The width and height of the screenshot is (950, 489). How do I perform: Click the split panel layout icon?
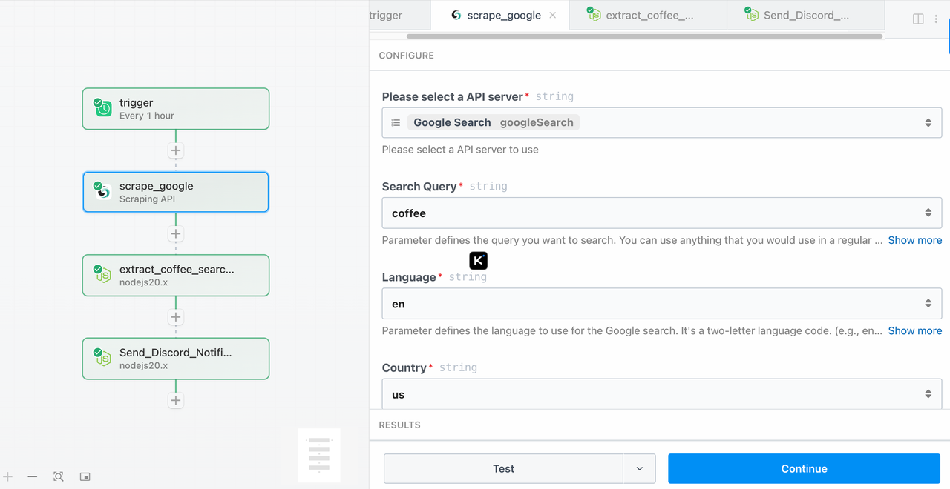(x=918, y=19)
